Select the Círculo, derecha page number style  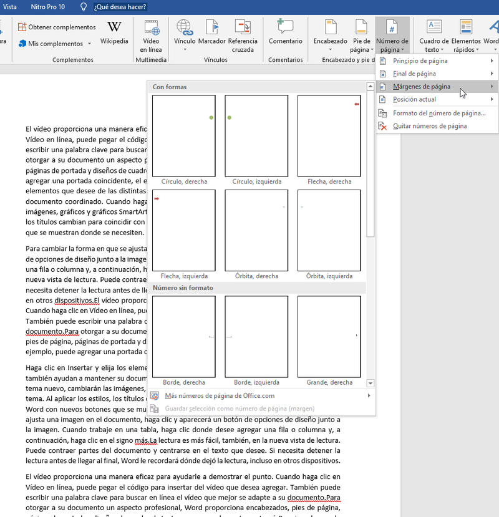(184, 136)
